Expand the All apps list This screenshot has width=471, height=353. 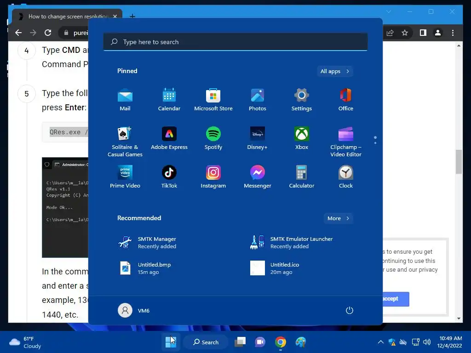point(335,71)
